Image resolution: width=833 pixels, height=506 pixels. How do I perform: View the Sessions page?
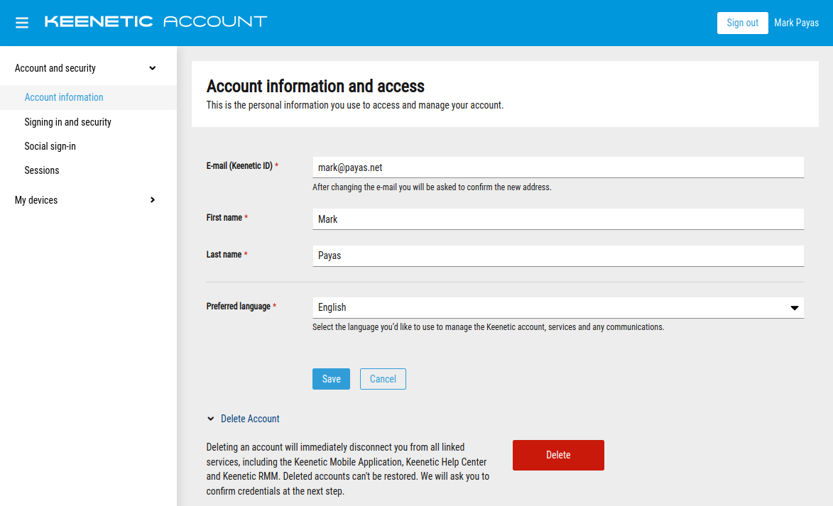click(x=42, y=170)
